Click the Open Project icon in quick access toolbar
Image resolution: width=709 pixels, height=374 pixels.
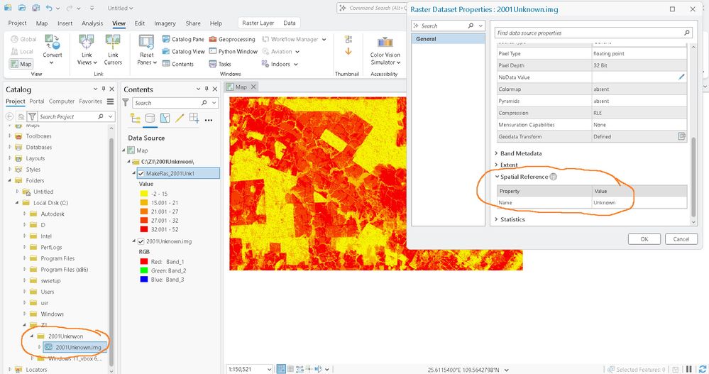22,8
